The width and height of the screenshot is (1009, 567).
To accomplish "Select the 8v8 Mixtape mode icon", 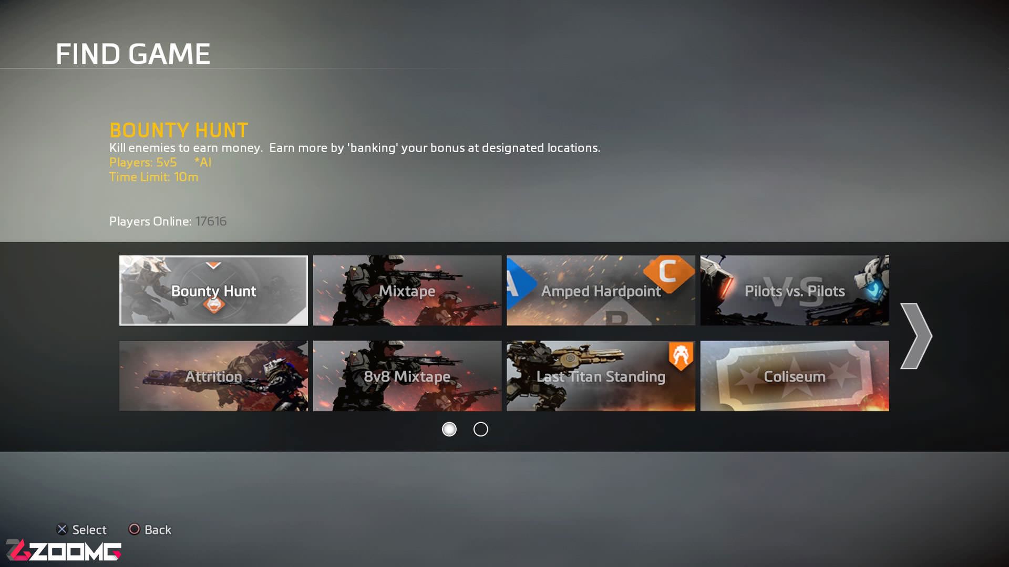I will pyautogui.click(x=407, y=375).
